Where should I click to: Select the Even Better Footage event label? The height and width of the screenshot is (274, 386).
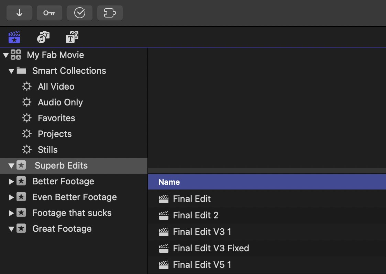tap(75, 197)
